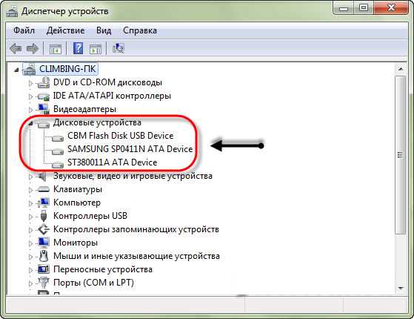Click the Show/Hide console tree icon
The image size is (414, 319).
[x=56, y=49]
